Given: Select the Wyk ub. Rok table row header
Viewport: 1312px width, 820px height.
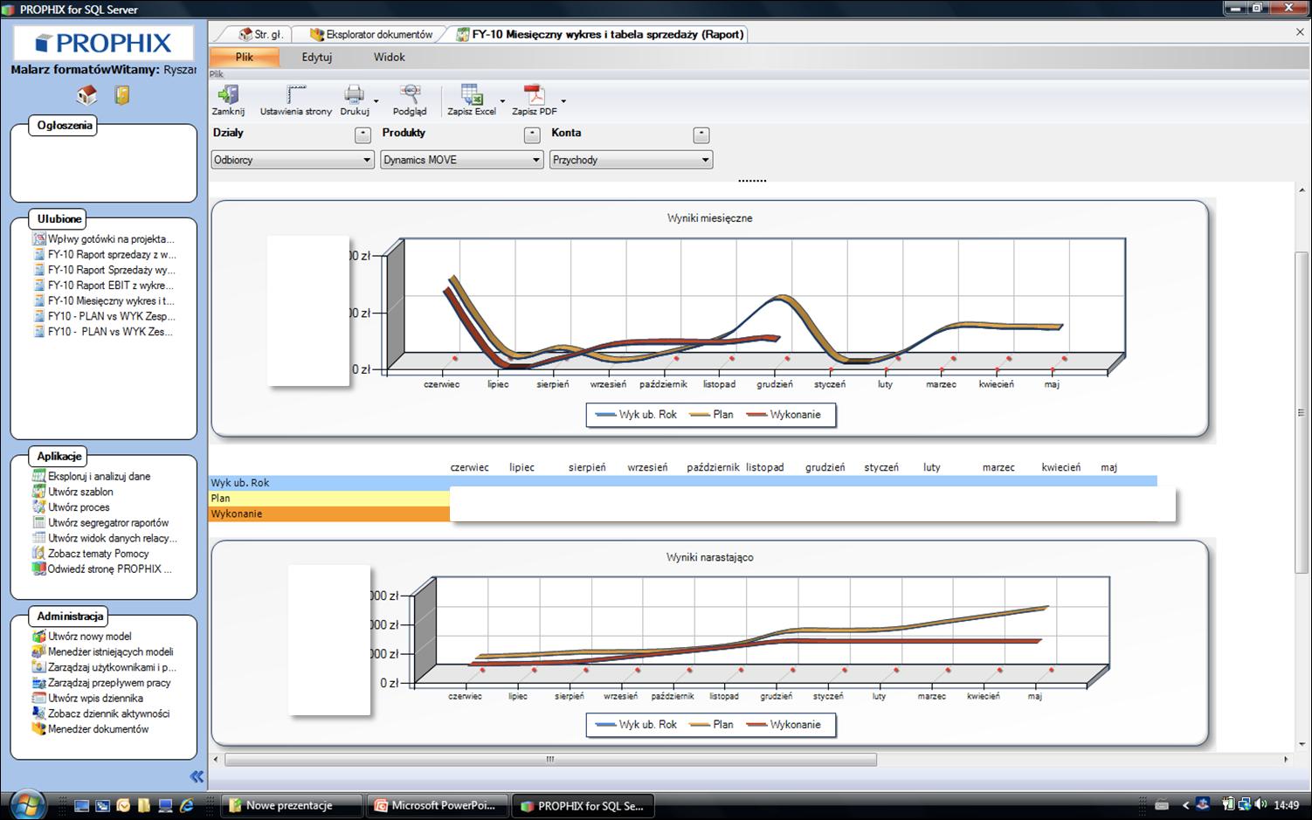Looking at the screenshot, I should pos(329,482).
